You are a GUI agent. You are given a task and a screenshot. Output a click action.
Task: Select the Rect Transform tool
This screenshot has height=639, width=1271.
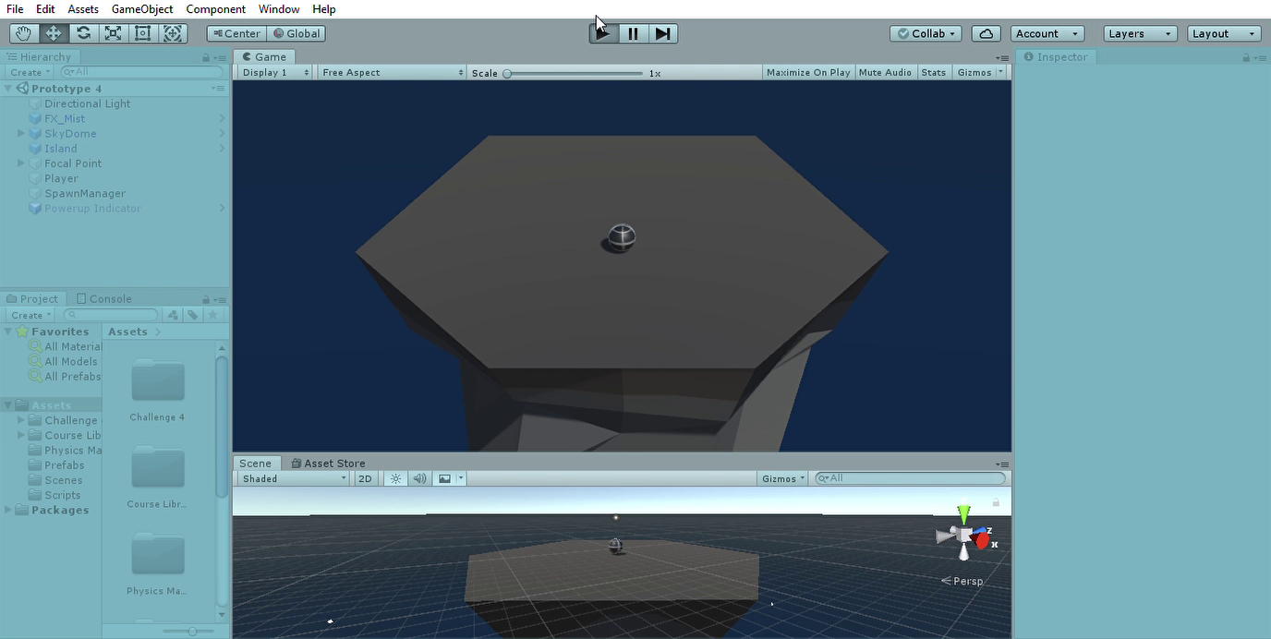(142, 33)
